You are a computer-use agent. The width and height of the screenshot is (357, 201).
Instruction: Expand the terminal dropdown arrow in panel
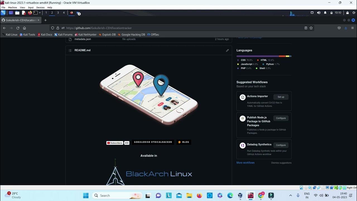point(40,13)
